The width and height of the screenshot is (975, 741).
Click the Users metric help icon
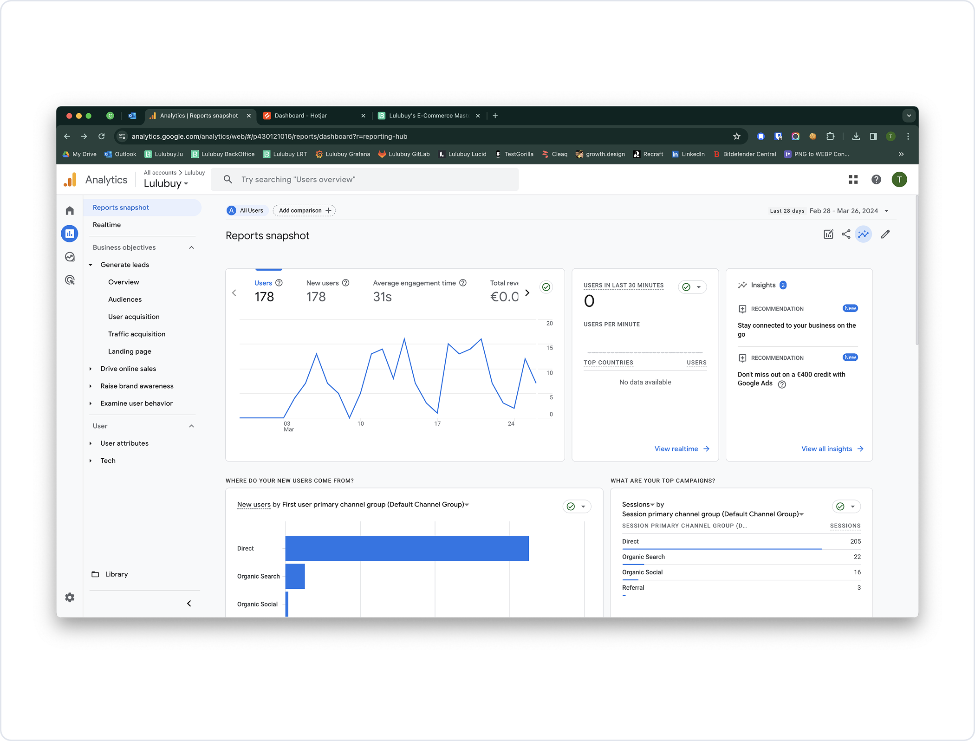pos(279,283)
